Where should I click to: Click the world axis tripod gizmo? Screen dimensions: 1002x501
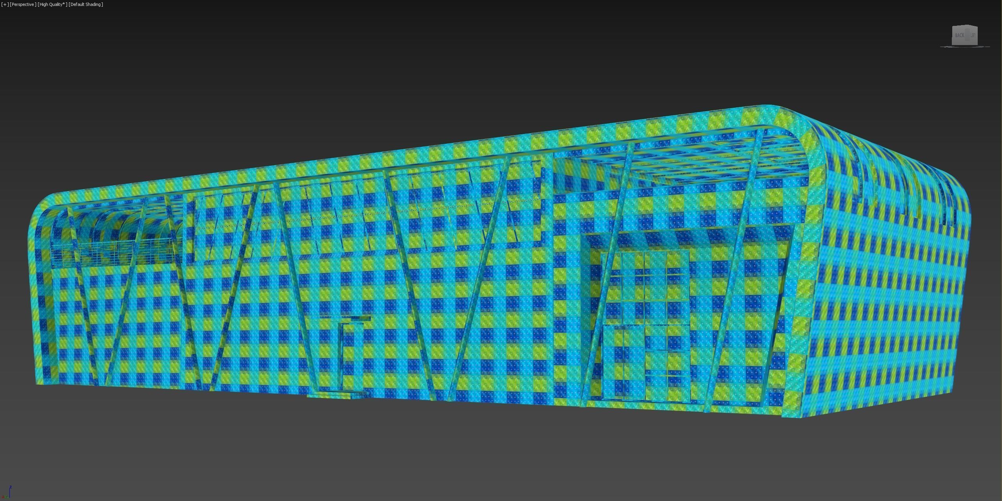tap(7, 493)
